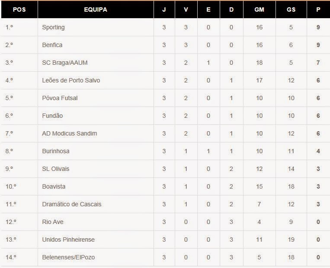This screenshot has width=330, height=268.
Task: Click the EQUIPA column header
Action: click(x=96, y=9)
